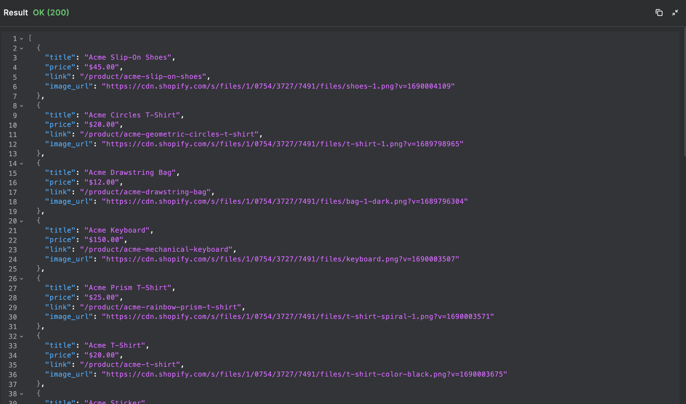Click the bag-1-dark.png image URL
This screenshot has height=404, width=686.
tap(284, 201)
